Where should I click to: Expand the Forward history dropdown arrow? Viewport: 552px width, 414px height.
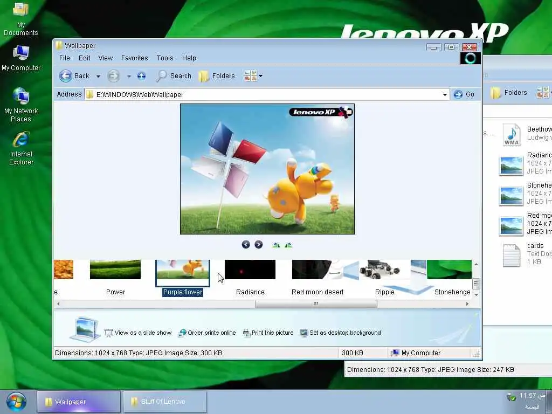tap(129, 77)
